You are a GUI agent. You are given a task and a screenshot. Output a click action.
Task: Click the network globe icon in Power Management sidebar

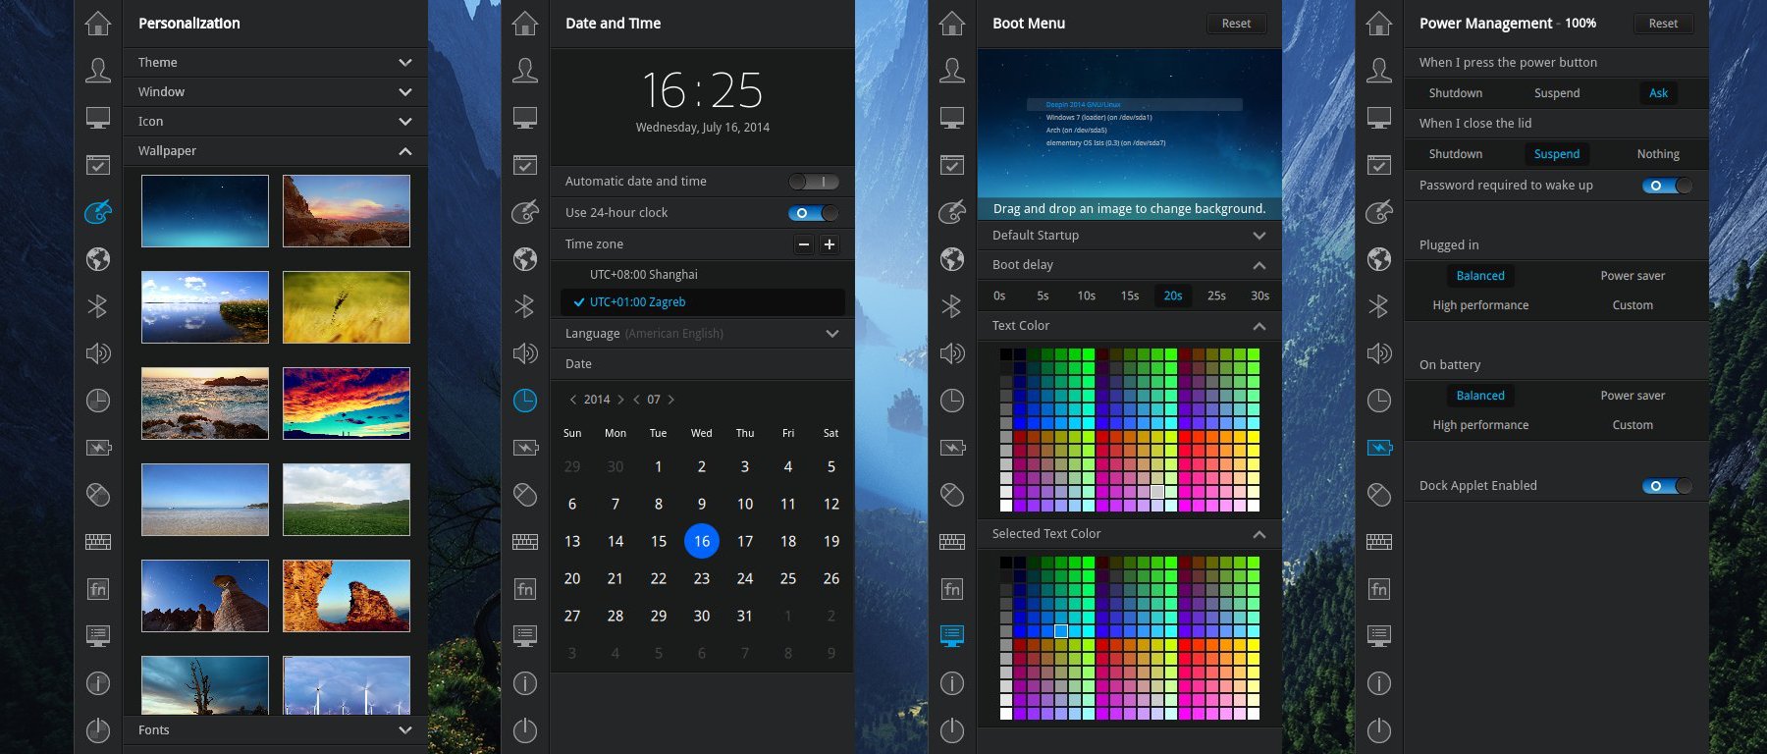(1379, 259)
